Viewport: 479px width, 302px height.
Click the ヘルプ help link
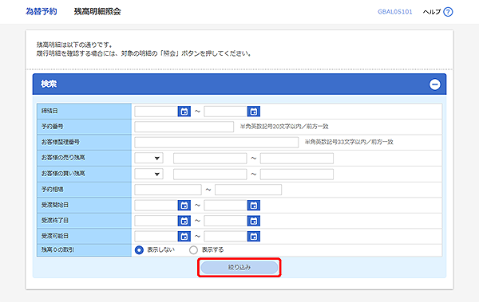tap(432, 12)
